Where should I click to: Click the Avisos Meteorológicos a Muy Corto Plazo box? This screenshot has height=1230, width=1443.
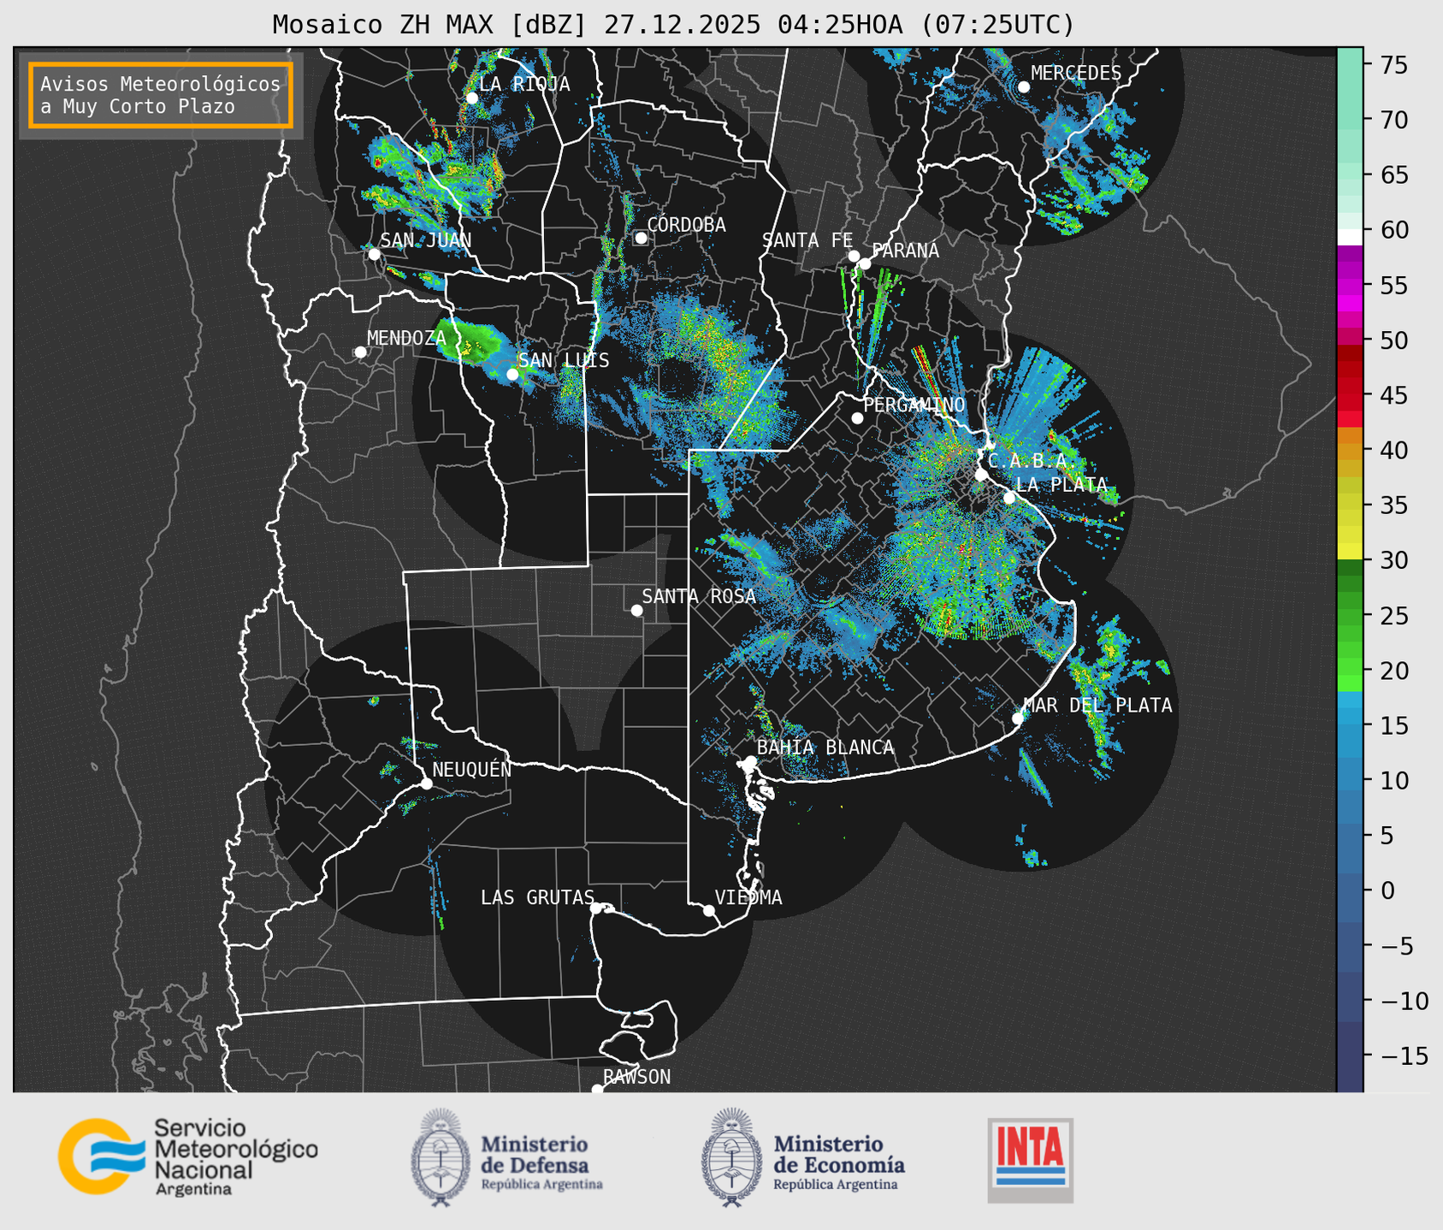pos(161,95)
